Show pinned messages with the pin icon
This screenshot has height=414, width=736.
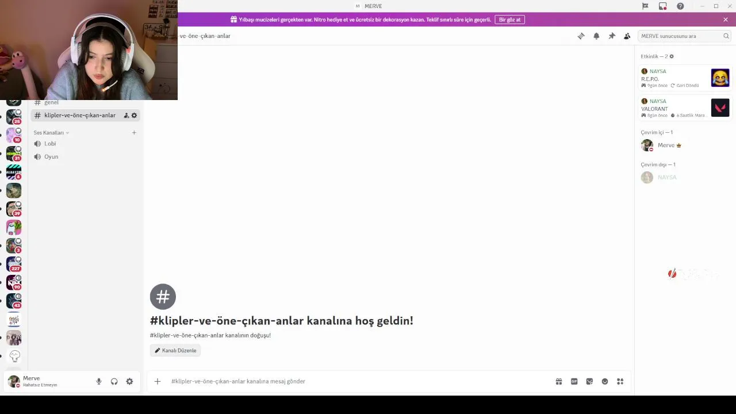coord(612,36)
